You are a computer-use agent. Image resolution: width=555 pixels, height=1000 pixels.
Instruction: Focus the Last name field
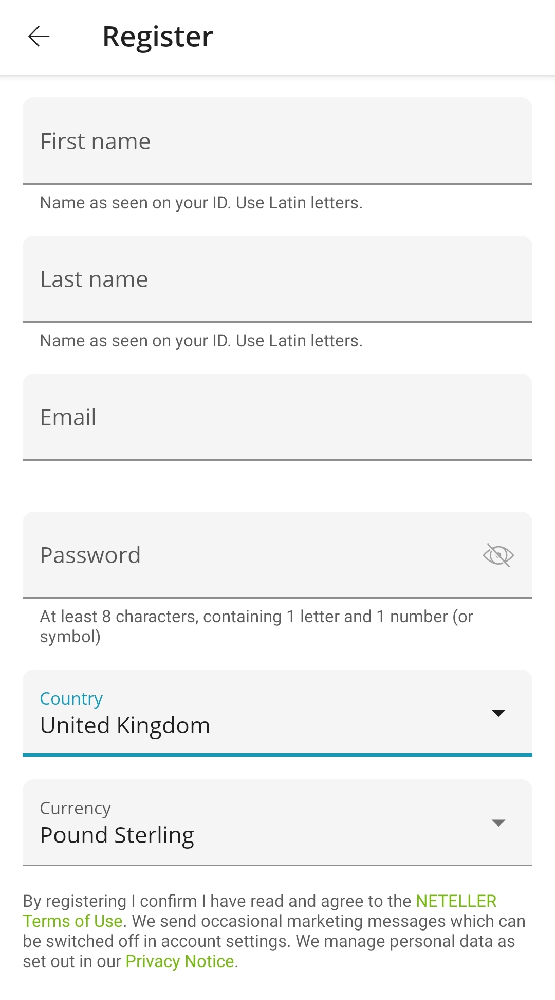point(277,279)
